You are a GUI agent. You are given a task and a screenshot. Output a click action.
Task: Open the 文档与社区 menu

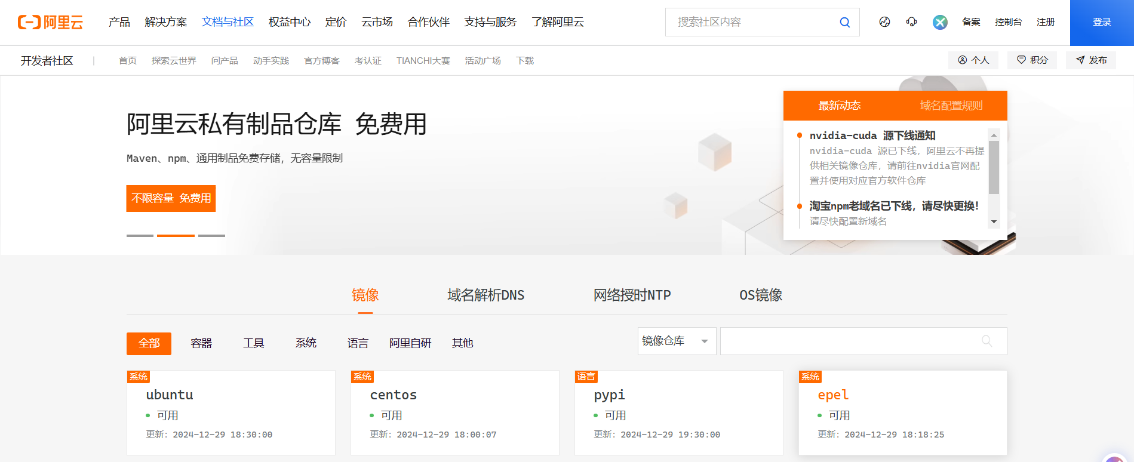coord(228,22)
